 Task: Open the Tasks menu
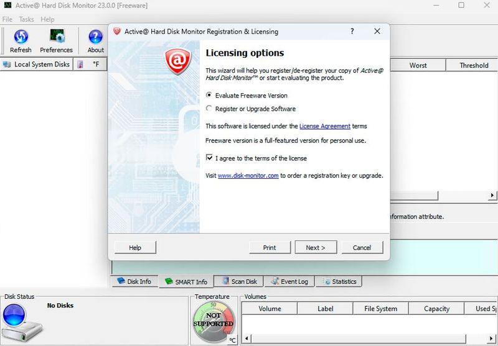coord(26,19)
